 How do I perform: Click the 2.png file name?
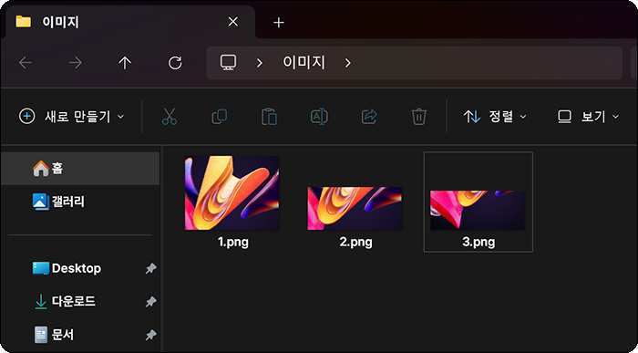[x=356, y=243]
